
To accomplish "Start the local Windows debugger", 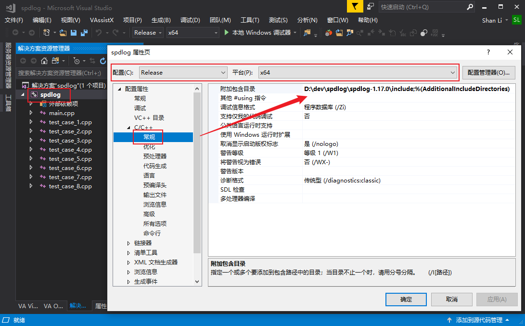I will point(257,33).
